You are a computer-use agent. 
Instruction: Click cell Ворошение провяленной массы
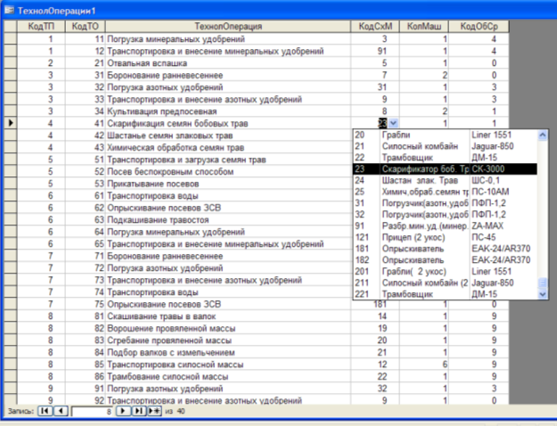[228, 329]
